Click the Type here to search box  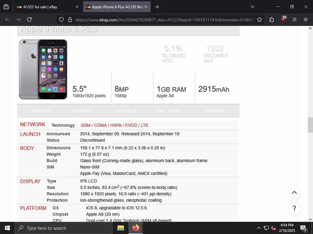tap(64, 228)
